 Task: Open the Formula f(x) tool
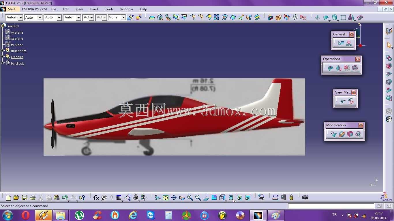[x=96, y=198]
